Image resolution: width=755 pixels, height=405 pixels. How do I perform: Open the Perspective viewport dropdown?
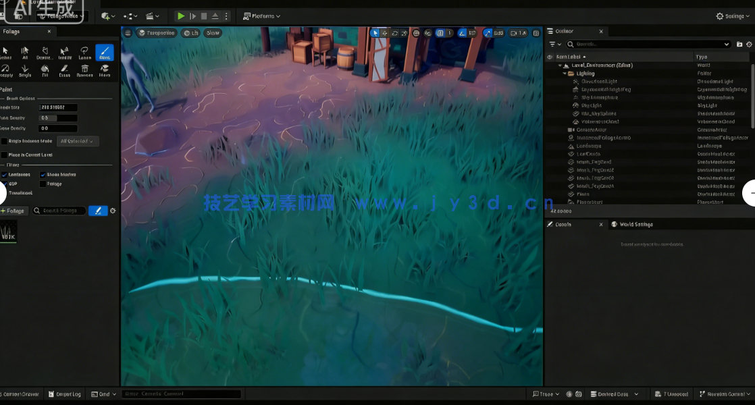tap(157, 32)
